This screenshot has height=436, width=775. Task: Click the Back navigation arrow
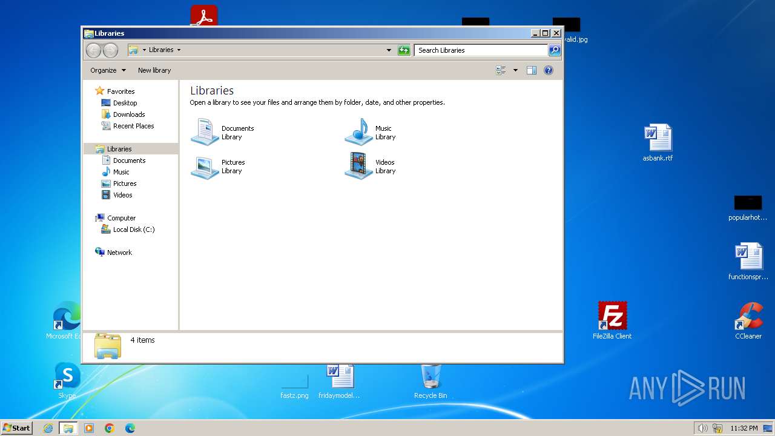click(93, 50)
